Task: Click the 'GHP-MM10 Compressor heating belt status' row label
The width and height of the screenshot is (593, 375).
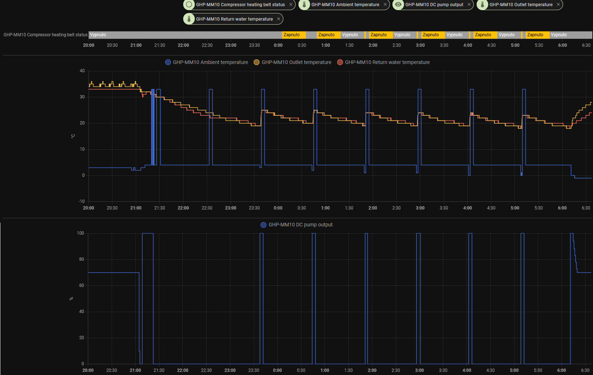Action: coord(46,35)
